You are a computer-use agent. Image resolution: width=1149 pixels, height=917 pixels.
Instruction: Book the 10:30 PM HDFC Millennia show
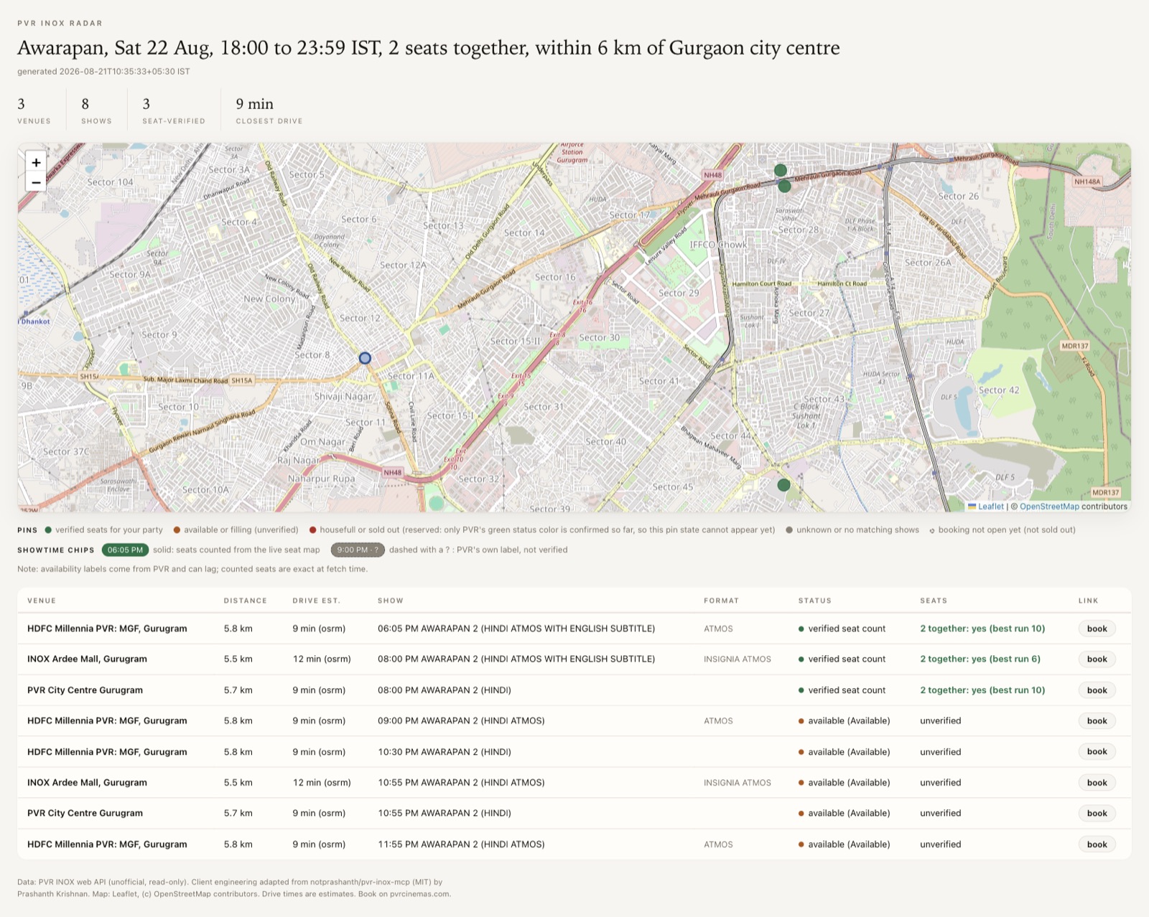click(x=1097, y=751)
